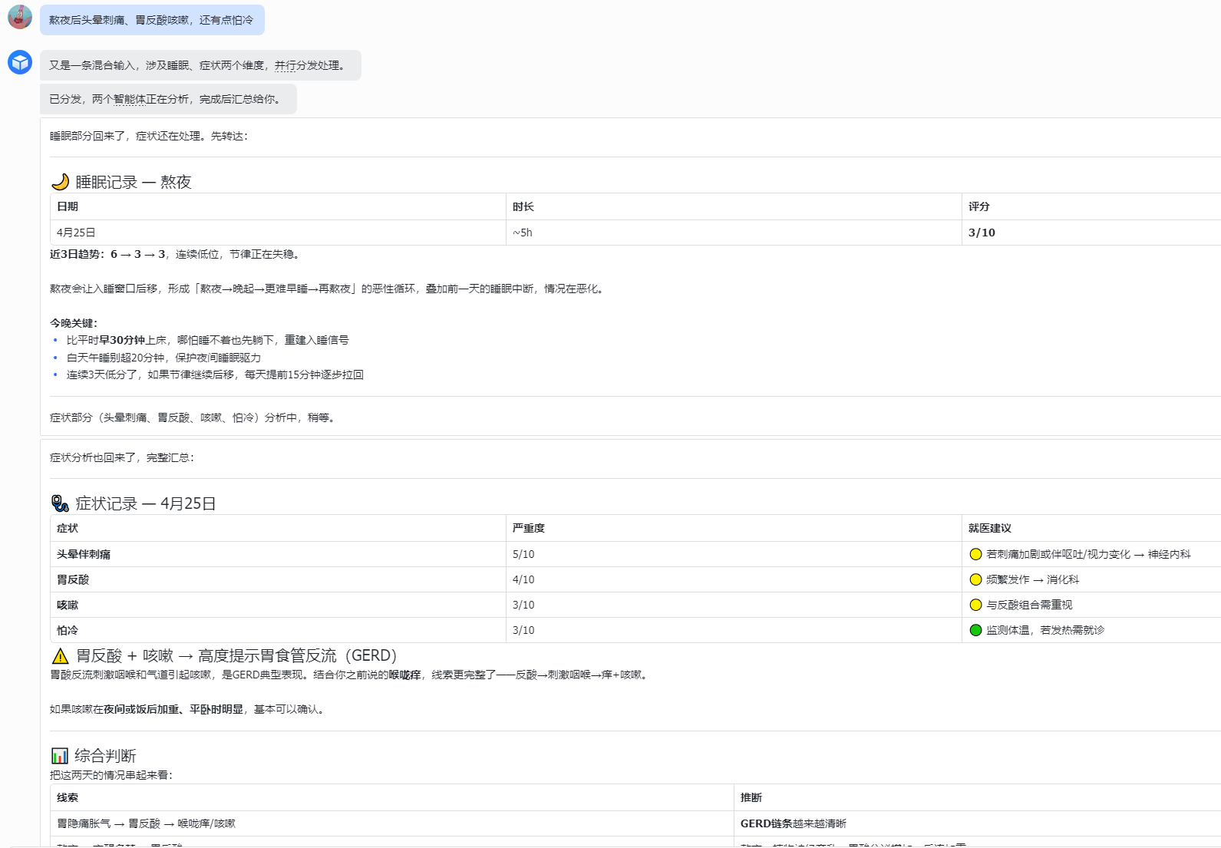Click the user message bubble 熬夜后头晕刺痛
The image size is (1221, 848).
point(152,20)
